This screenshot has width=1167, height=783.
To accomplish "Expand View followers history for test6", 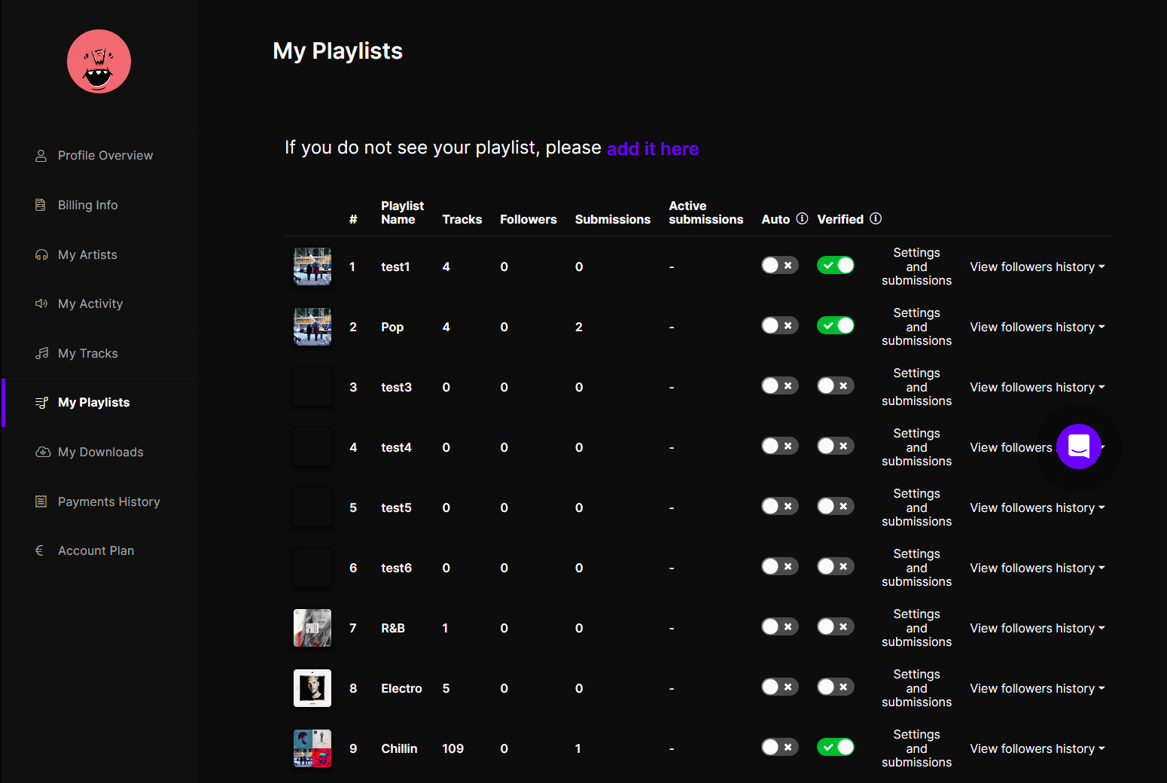I will click(1038, 568).
